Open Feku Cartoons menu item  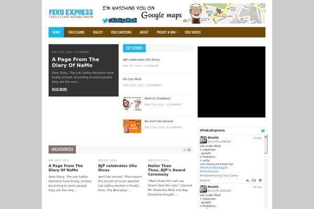pos(121,32)
